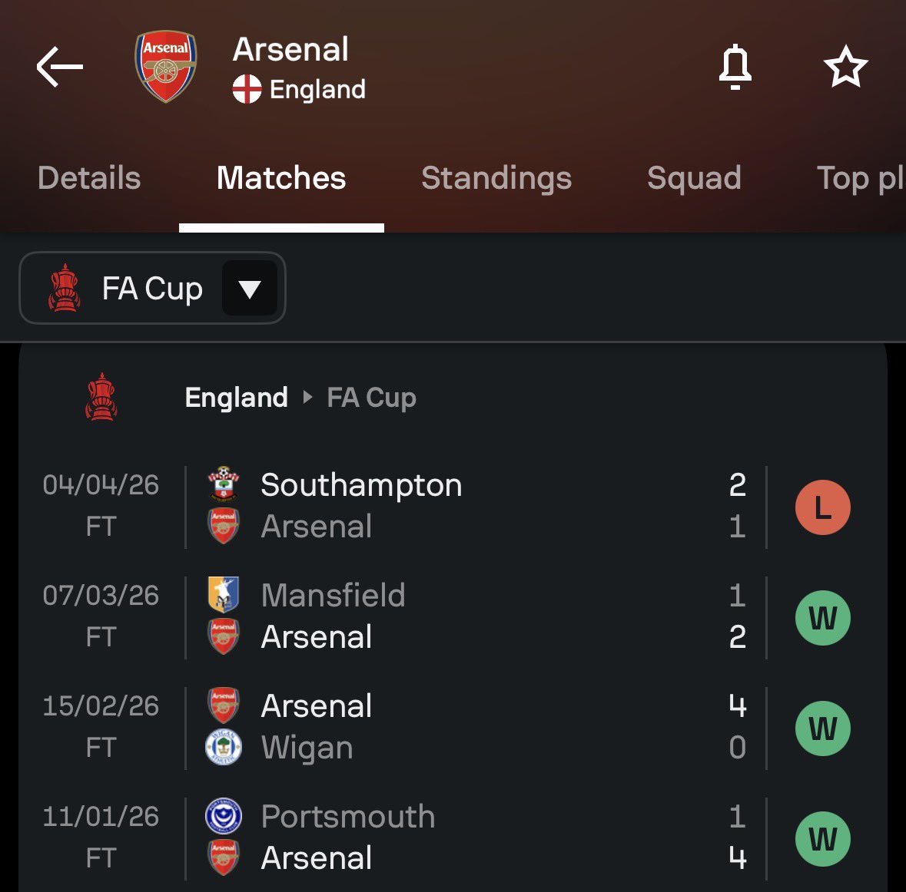Toggle the notification bell for Arsenal
Image resolution: width=906 pixels, height=892 pixels.
tap(735, 67)
